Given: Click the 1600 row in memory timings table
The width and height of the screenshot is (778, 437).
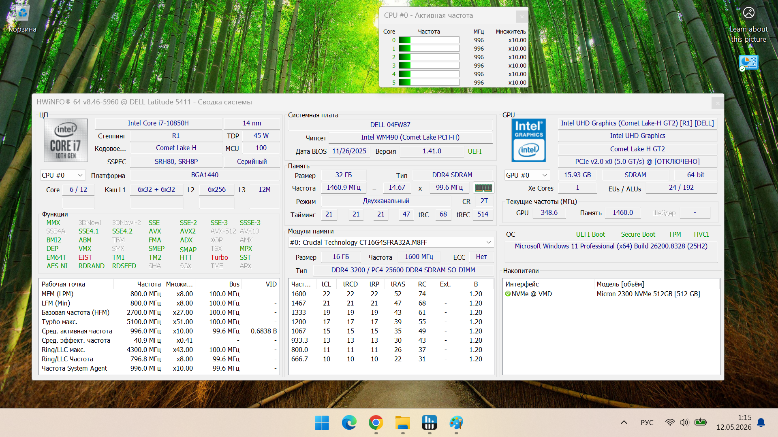Looking at the screenshot, I should 391,294.
